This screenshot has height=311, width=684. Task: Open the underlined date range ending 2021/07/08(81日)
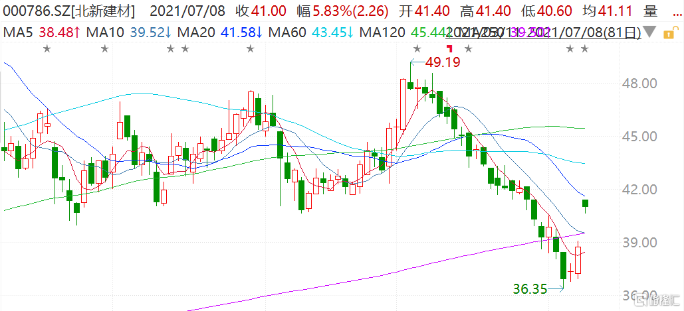coord(544,32)
